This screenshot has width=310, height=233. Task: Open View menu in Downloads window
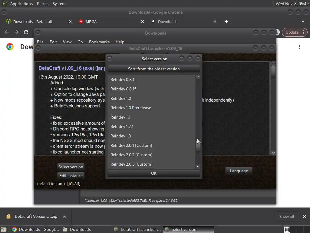coord(67,42)
